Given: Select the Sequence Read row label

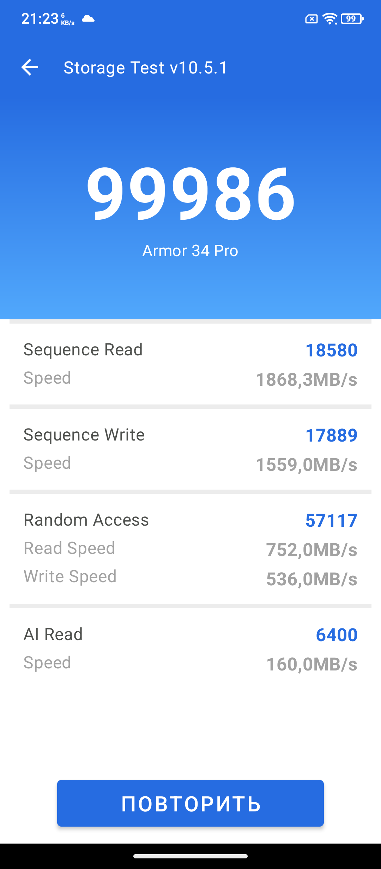Looking at the screenshot, I should pyautogui.click(x=83, y=350).
